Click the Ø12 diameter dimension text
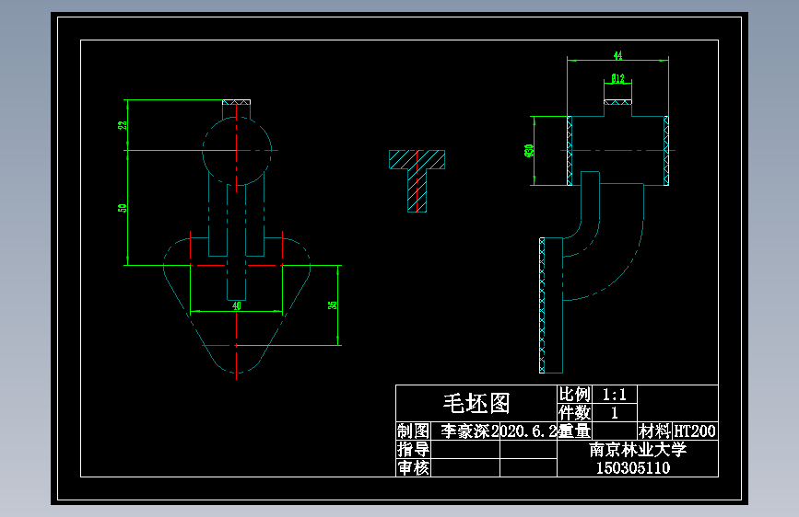 point(617,78)
